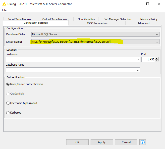
Task: Open the File menu
Action: point(4,10)
